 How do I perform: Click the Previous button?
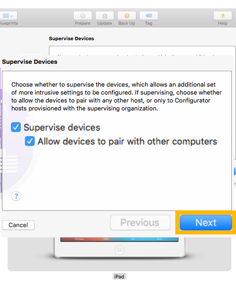click(x=140, y=223)
